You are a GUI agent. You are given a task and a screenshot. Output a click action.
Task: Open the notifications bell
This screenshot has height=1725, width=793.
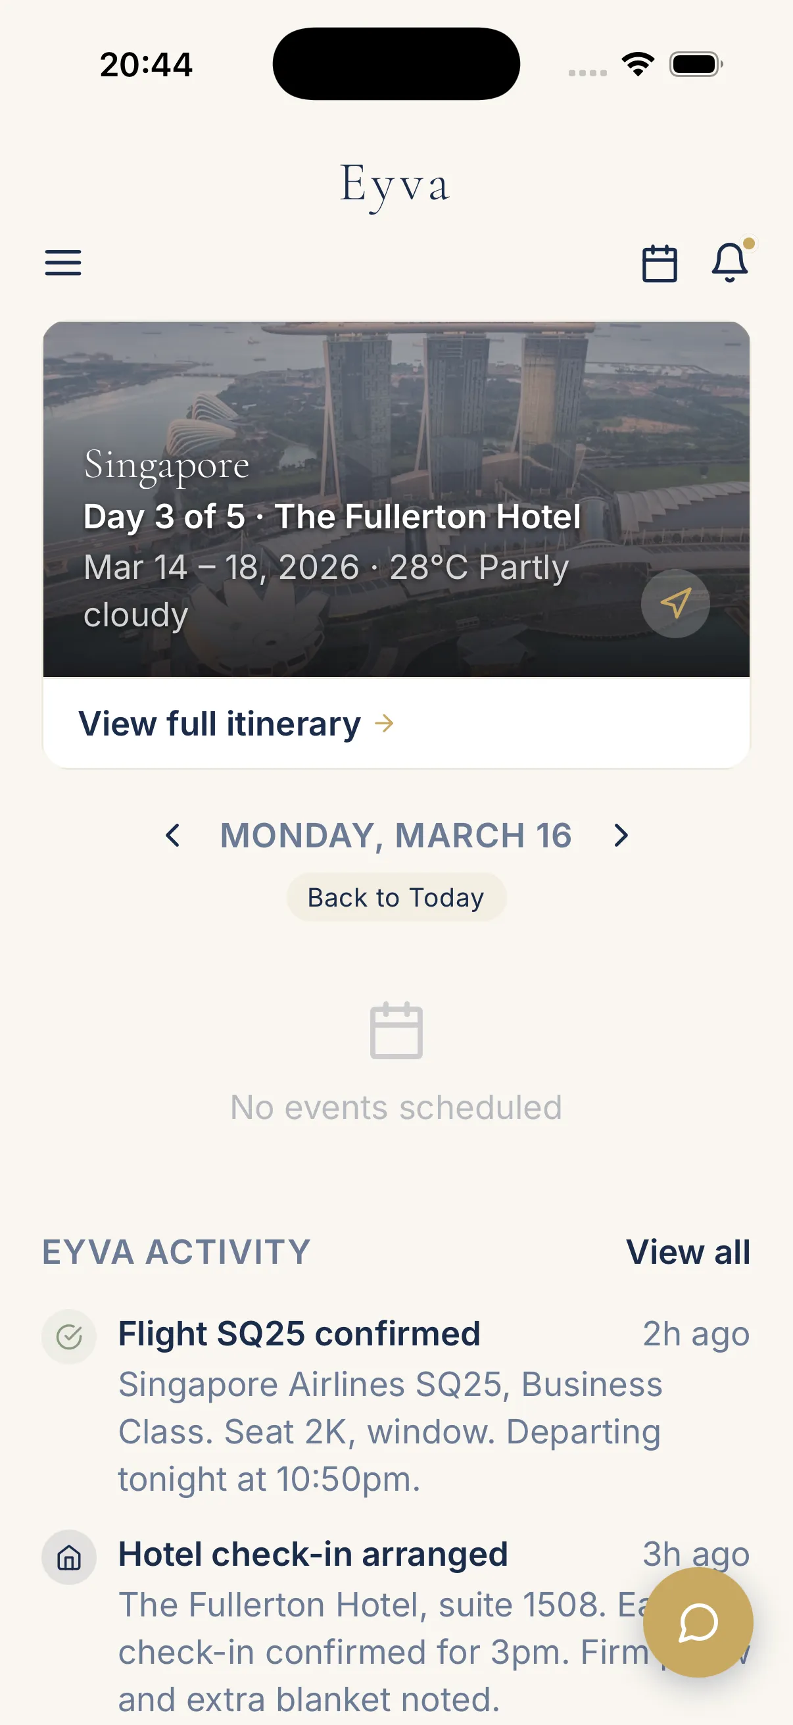click(x=729, y=262)
